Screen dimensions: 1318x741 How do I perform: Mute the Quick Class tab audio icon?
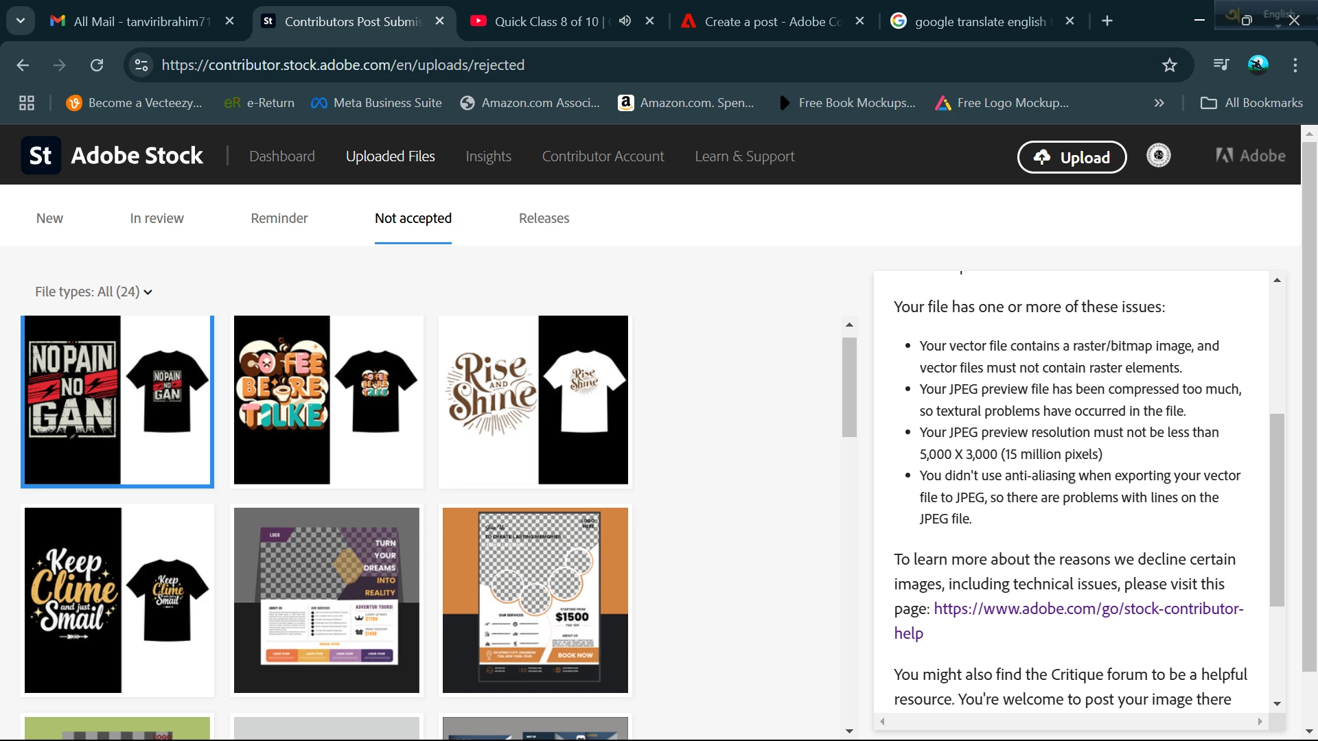(x=624, y=21)
